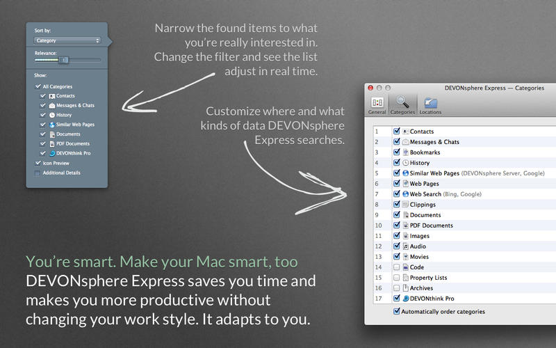Screen dimensions: 556x348
Task: Select the PDF Documents label in Categories list
Action: click(432, 226)
